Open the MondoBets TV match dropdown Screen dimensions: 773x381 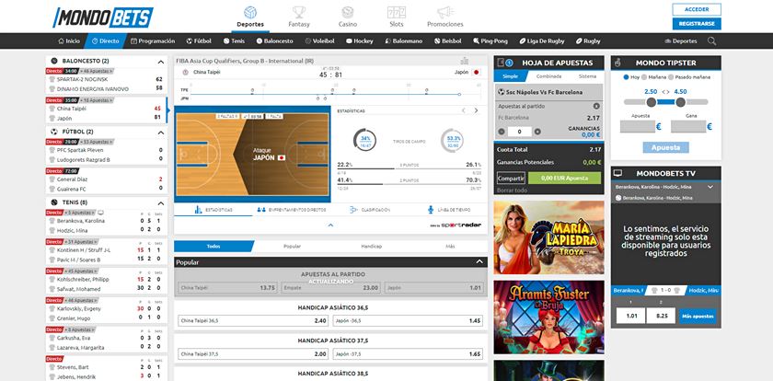click(x=710, y=188)
